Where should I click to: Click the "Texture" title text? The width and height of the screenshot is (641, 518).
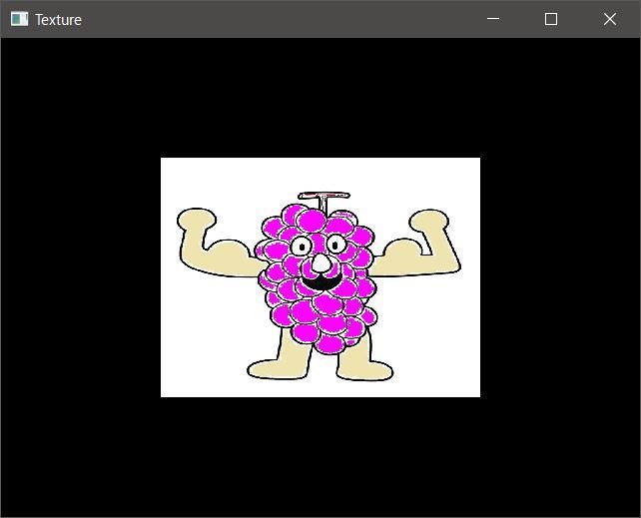[58, 20]
